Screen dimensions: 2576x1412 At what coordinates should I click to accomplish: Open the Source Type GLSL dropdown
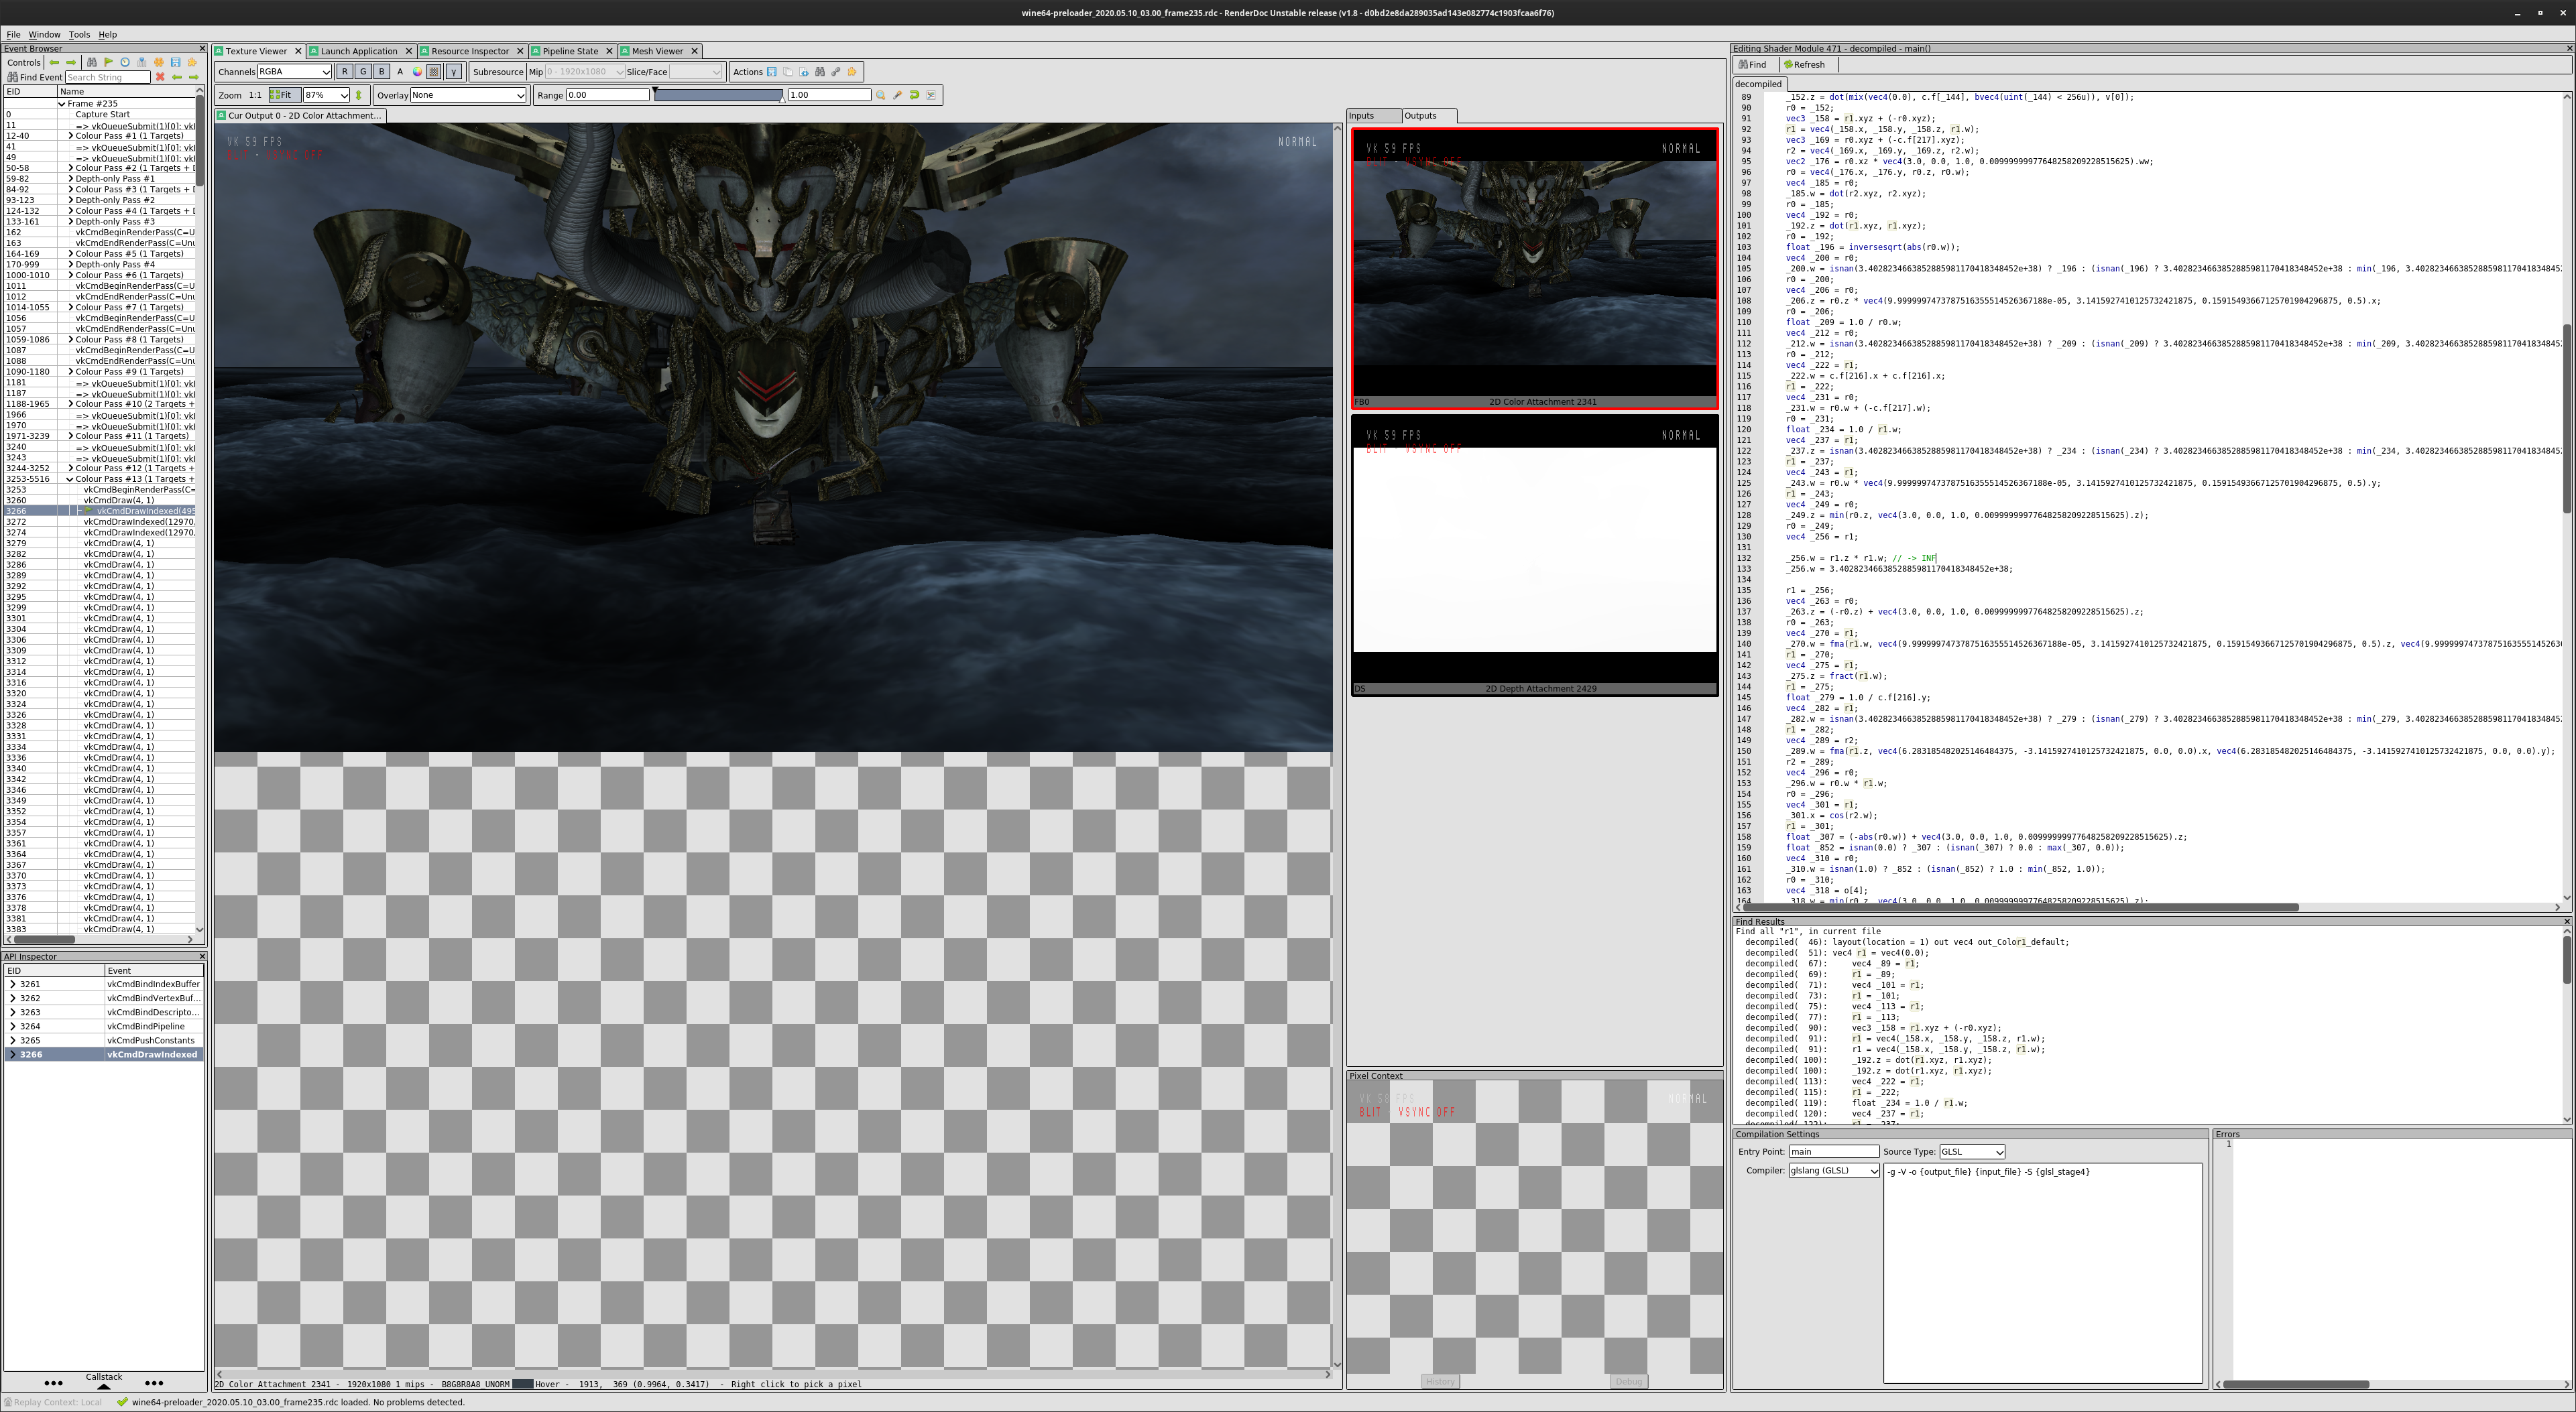[1971, 1151]
